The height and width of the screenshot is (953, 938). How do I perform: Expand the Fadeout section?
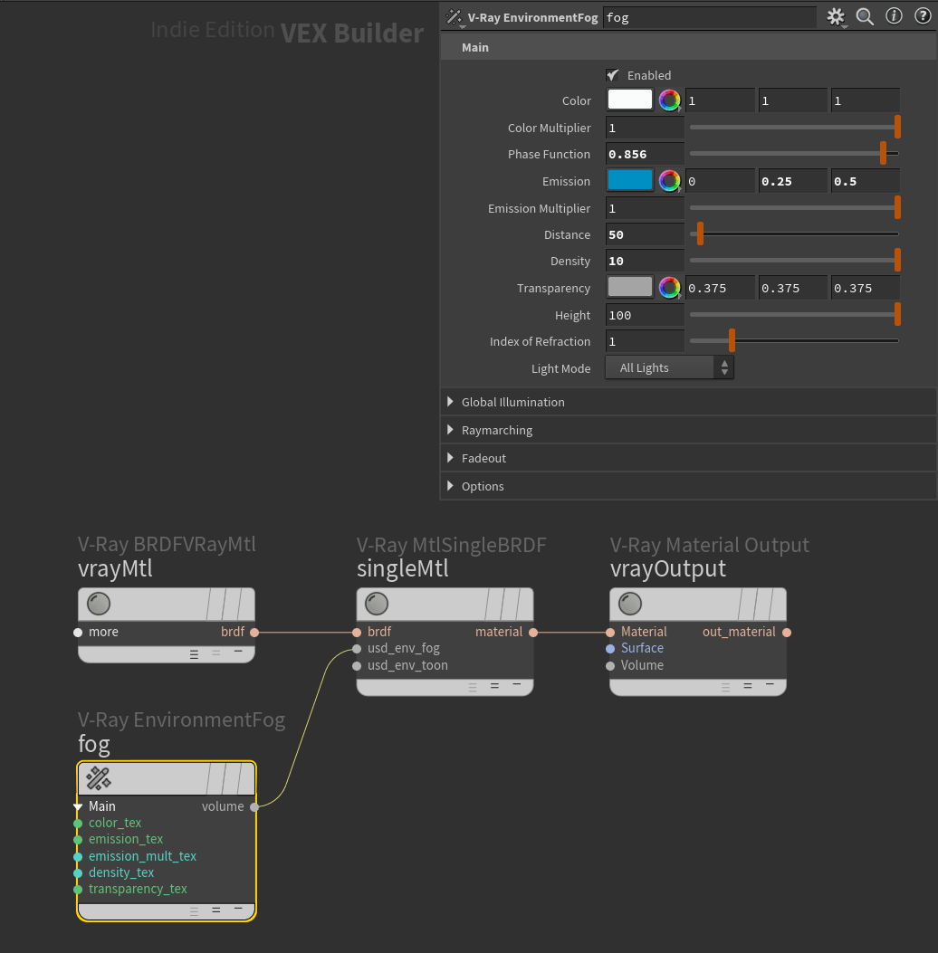coord(451,458)
